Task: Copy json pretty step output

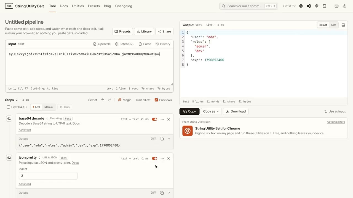Action: pos(162,193)
